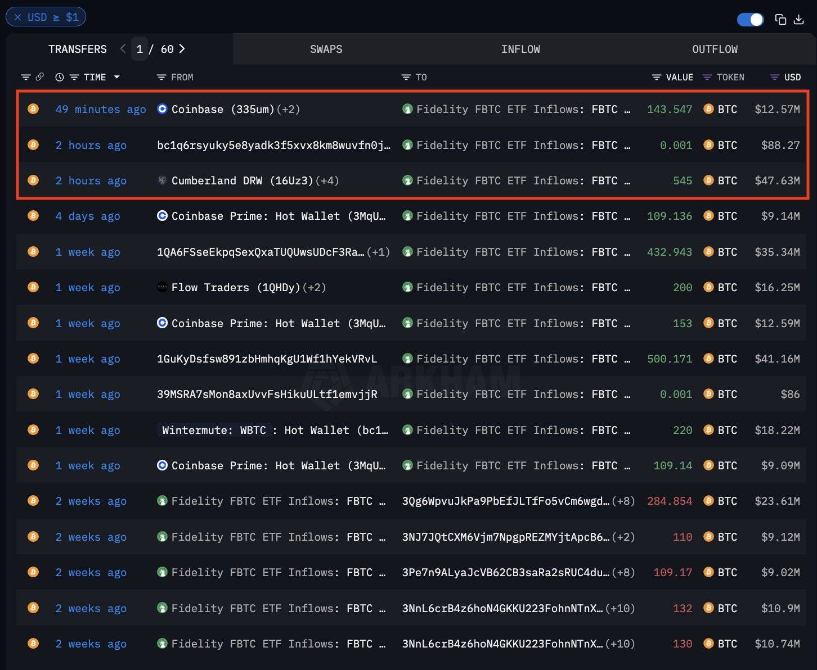Go to previous transfers page
Screen dimensions: 817x670
pyautogui.click(x=123, y=49)
